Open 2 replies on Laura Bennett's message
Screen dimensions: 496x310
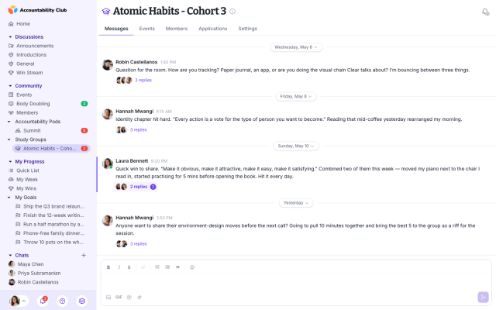coord(139,187)
